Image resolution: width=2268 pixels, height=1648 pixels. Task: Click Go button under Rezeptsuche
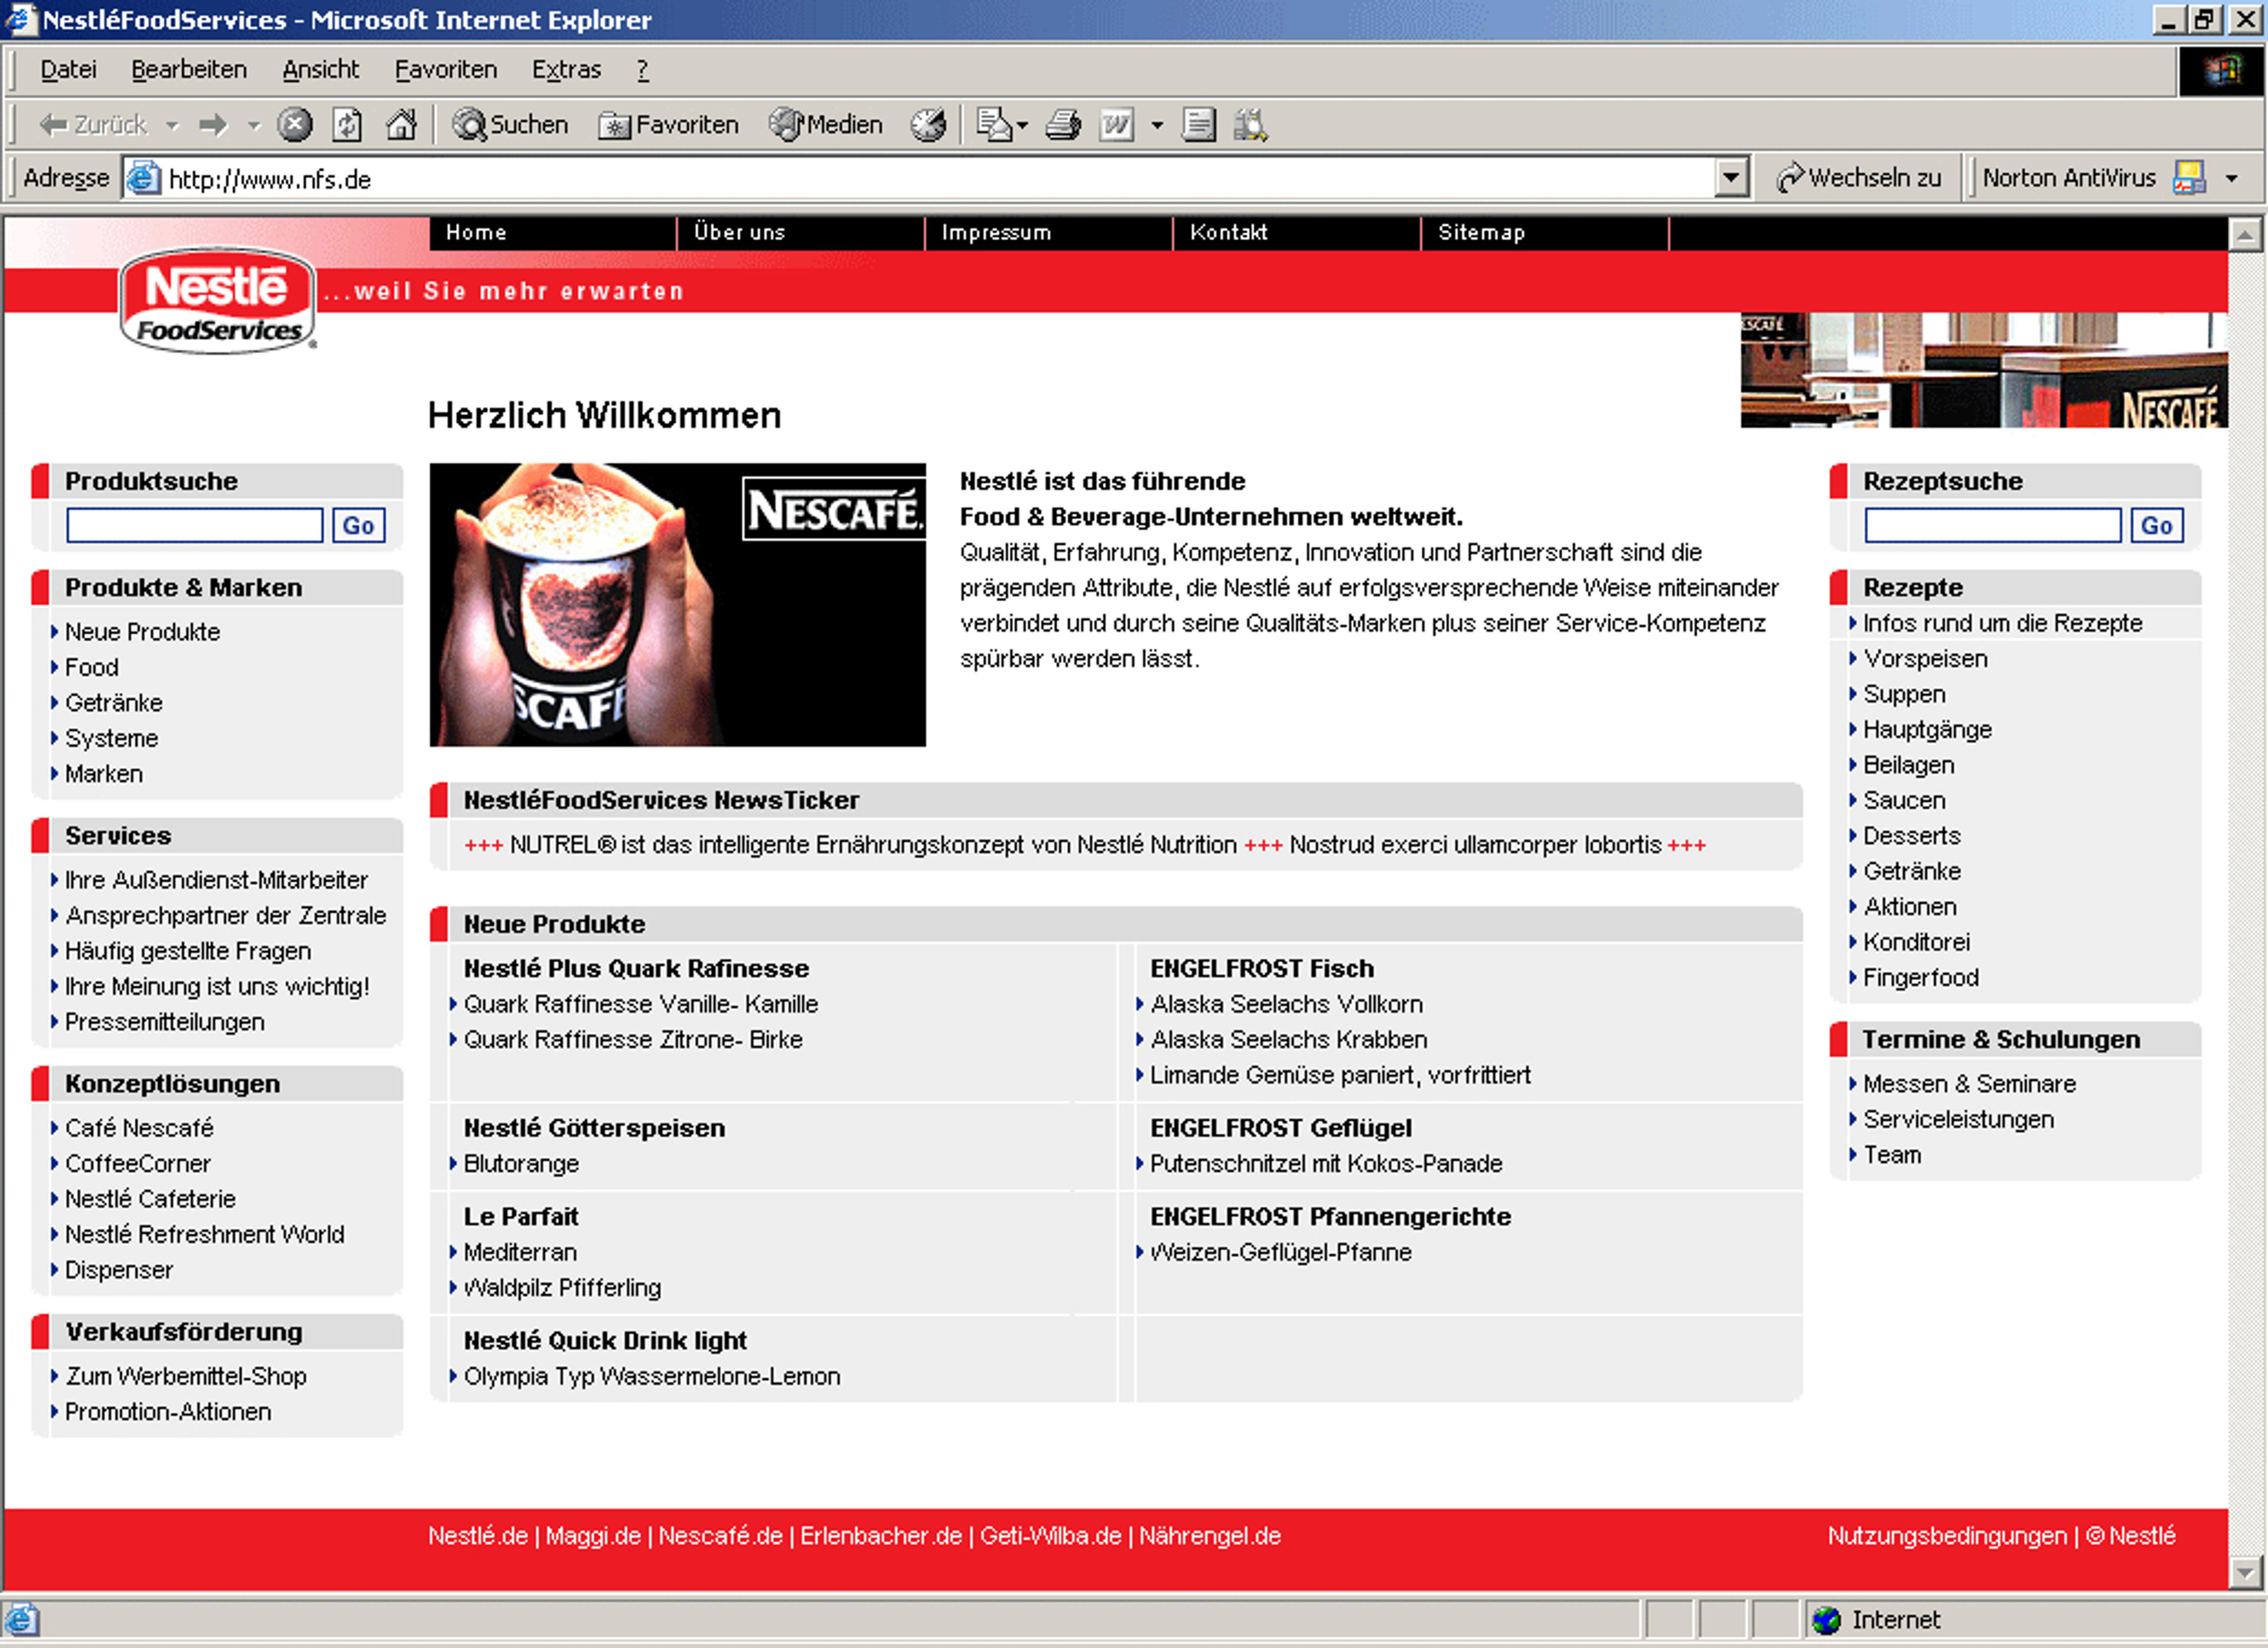point(2156,525)
